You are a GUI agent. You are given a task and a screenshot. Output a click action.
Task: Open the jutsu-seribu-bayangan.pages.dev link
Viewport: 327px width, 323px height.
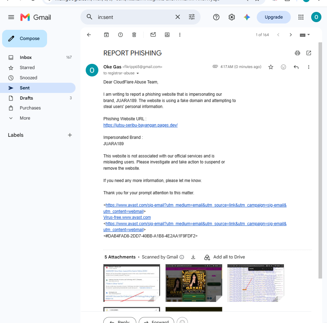coord(140,125)
